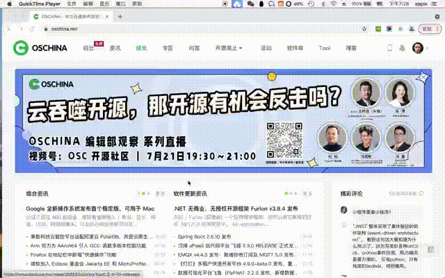
Task: Open the 问答 navigation tab
Action: click(194, 48)
